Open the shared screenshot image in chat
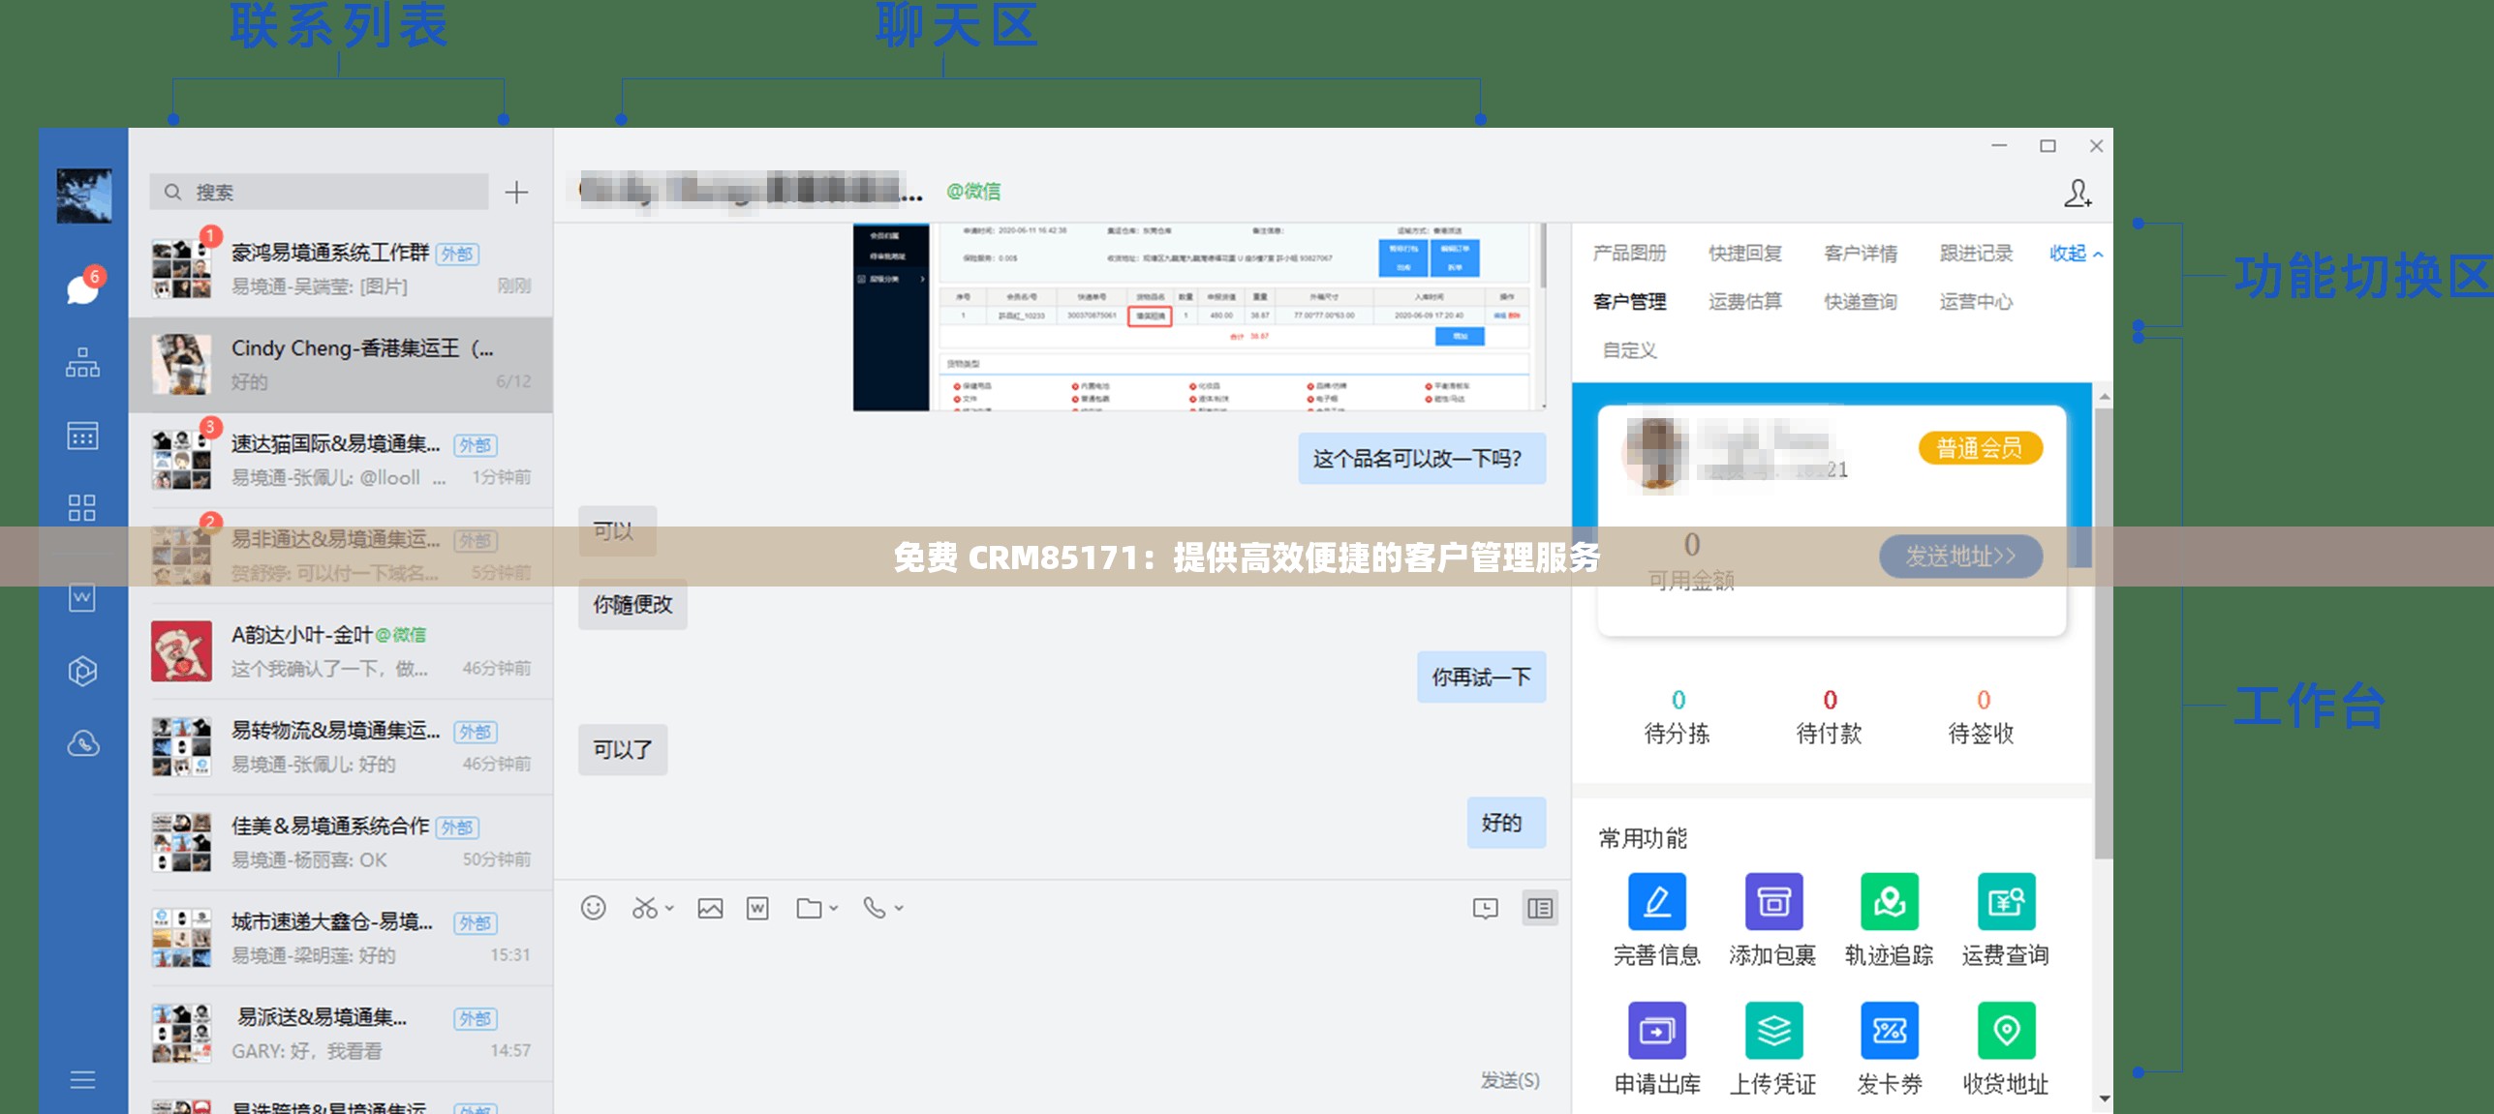 click(1198, 317)
